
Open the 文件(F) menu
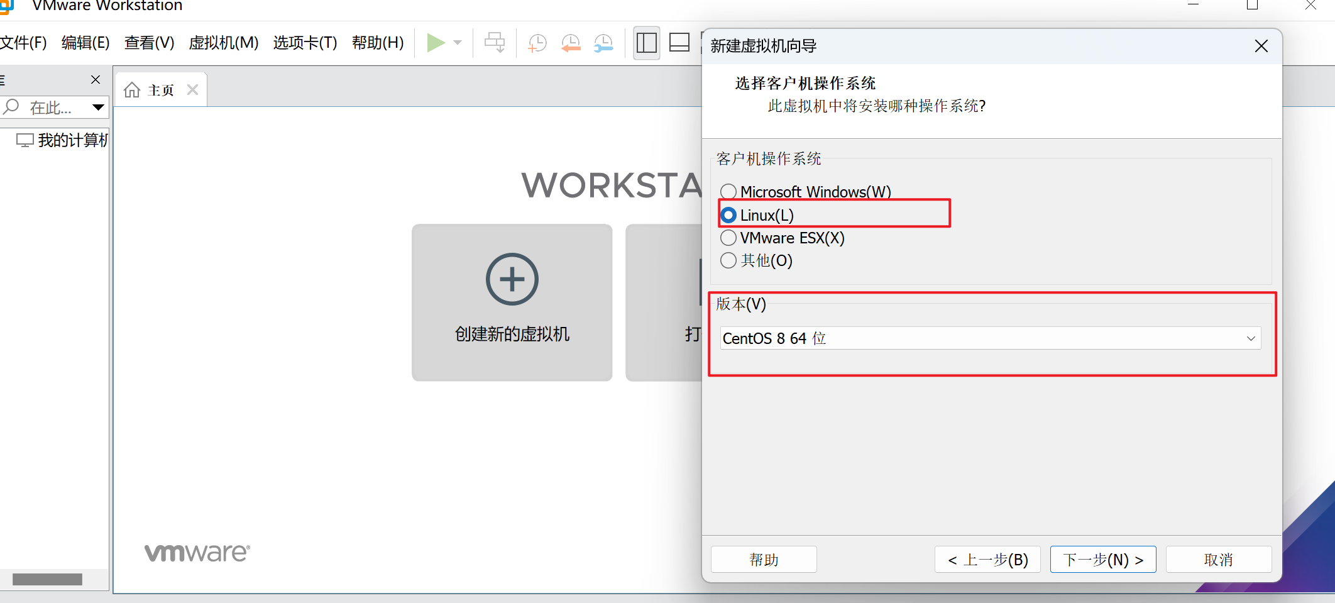23,43
